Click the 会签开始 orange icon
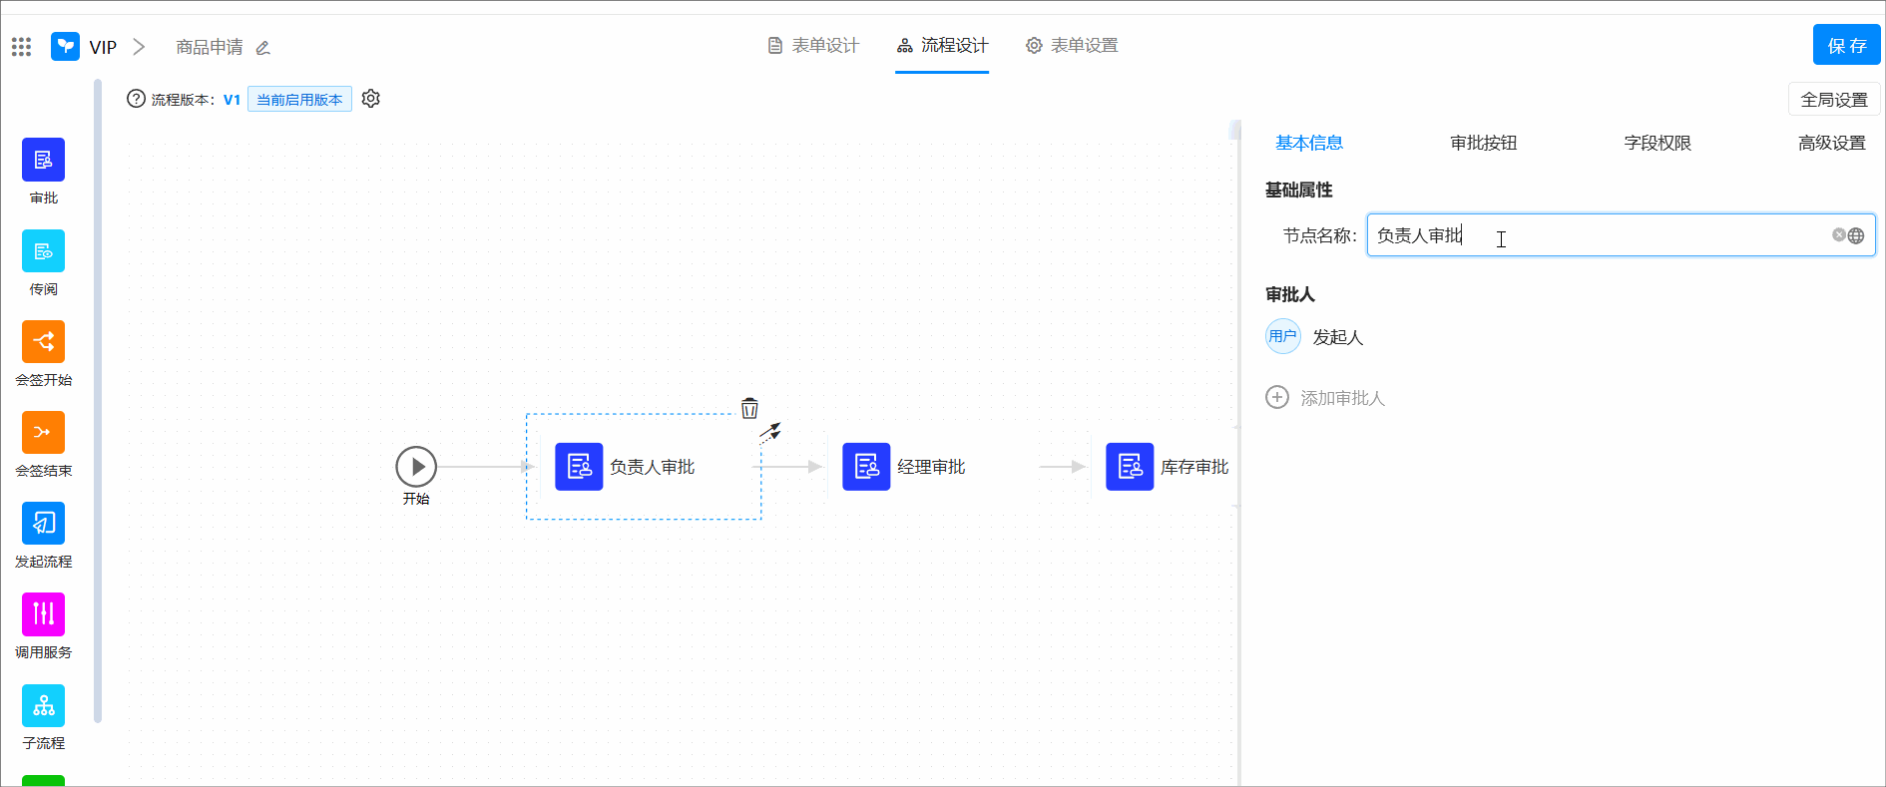This screenshot has width=1886, height=787. (x=43, y=341)
